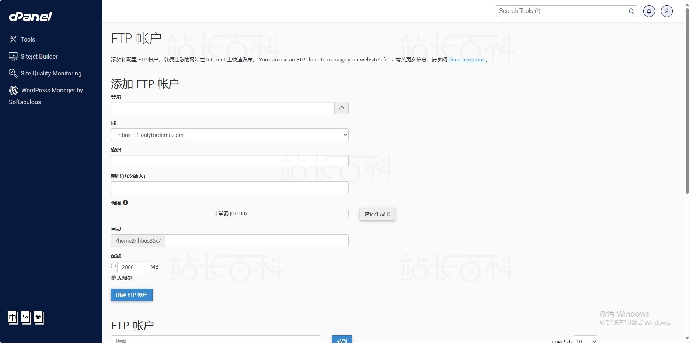Open Site Quality Monitoring in sidebar

pyautogui.click(x=51, y=73)
